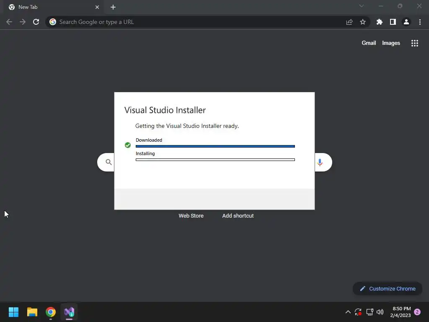429x322 pixels.
Task: Switch to Visual Studio Installer in the taskbar
Action: pos(69,312)
